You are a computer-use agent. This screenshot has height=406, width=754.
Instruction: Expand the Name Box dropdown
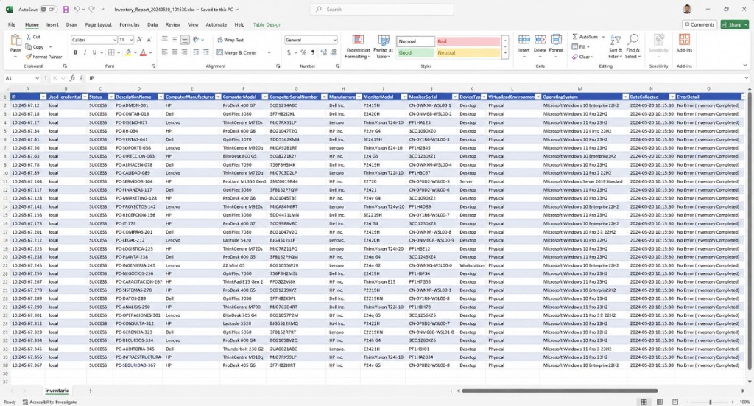(x=37, y=78)
